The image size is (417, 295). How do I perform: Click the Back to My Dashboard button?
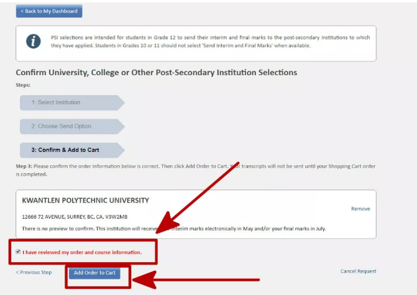[x=48, y=11]
